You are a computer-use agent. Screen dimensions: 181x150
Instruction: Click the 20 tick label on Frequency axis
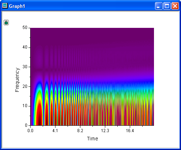pos(25,86)
